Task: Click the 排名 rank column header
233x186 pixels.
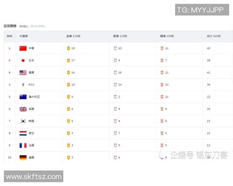Action: 9,36
